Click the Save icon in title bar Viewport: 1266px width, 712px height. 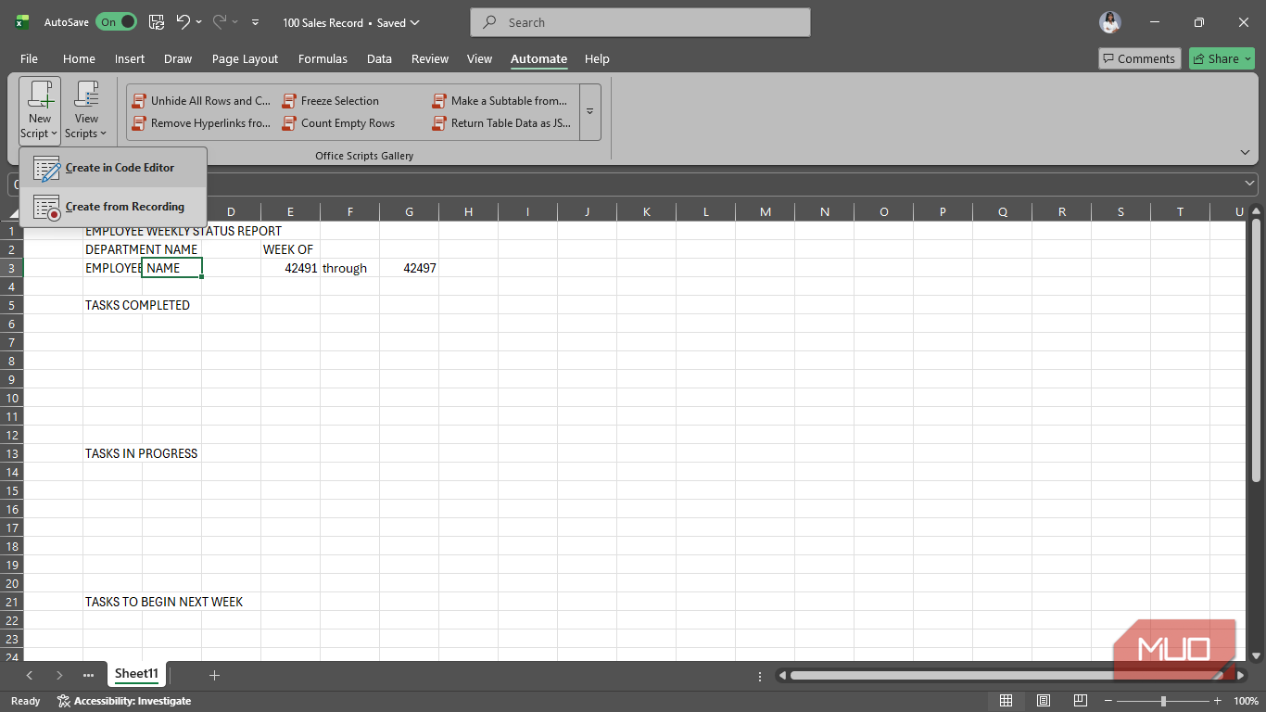(157, 22)
